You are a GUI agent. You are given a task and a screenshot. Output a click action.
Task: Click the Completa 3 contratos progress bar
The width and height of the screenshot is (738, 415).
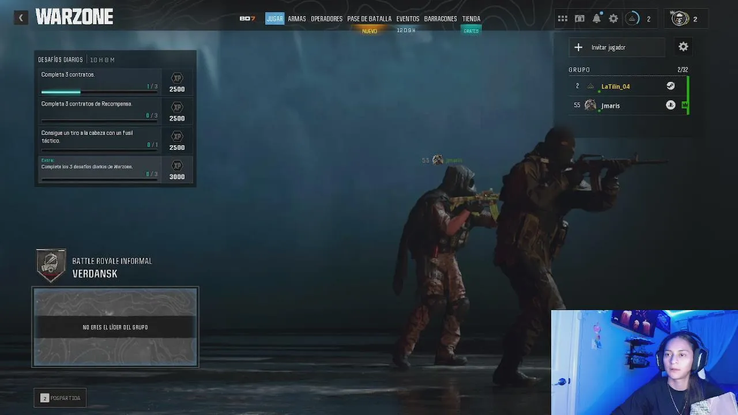point(99,92)
